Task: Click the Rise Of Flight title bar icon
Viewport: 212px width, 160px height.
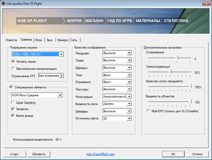Action: pos(3,3)
